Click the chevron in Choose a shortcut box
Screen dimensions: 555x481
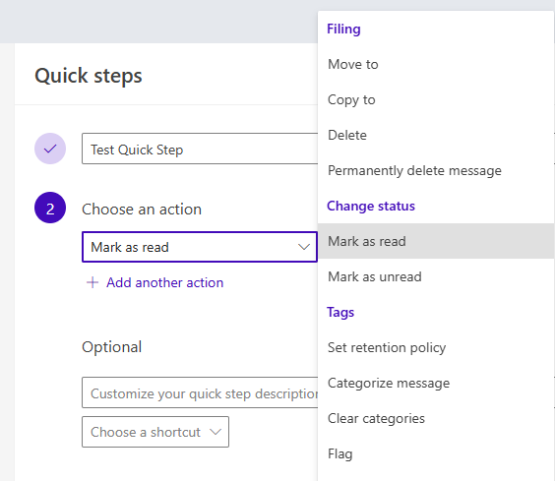216,432
